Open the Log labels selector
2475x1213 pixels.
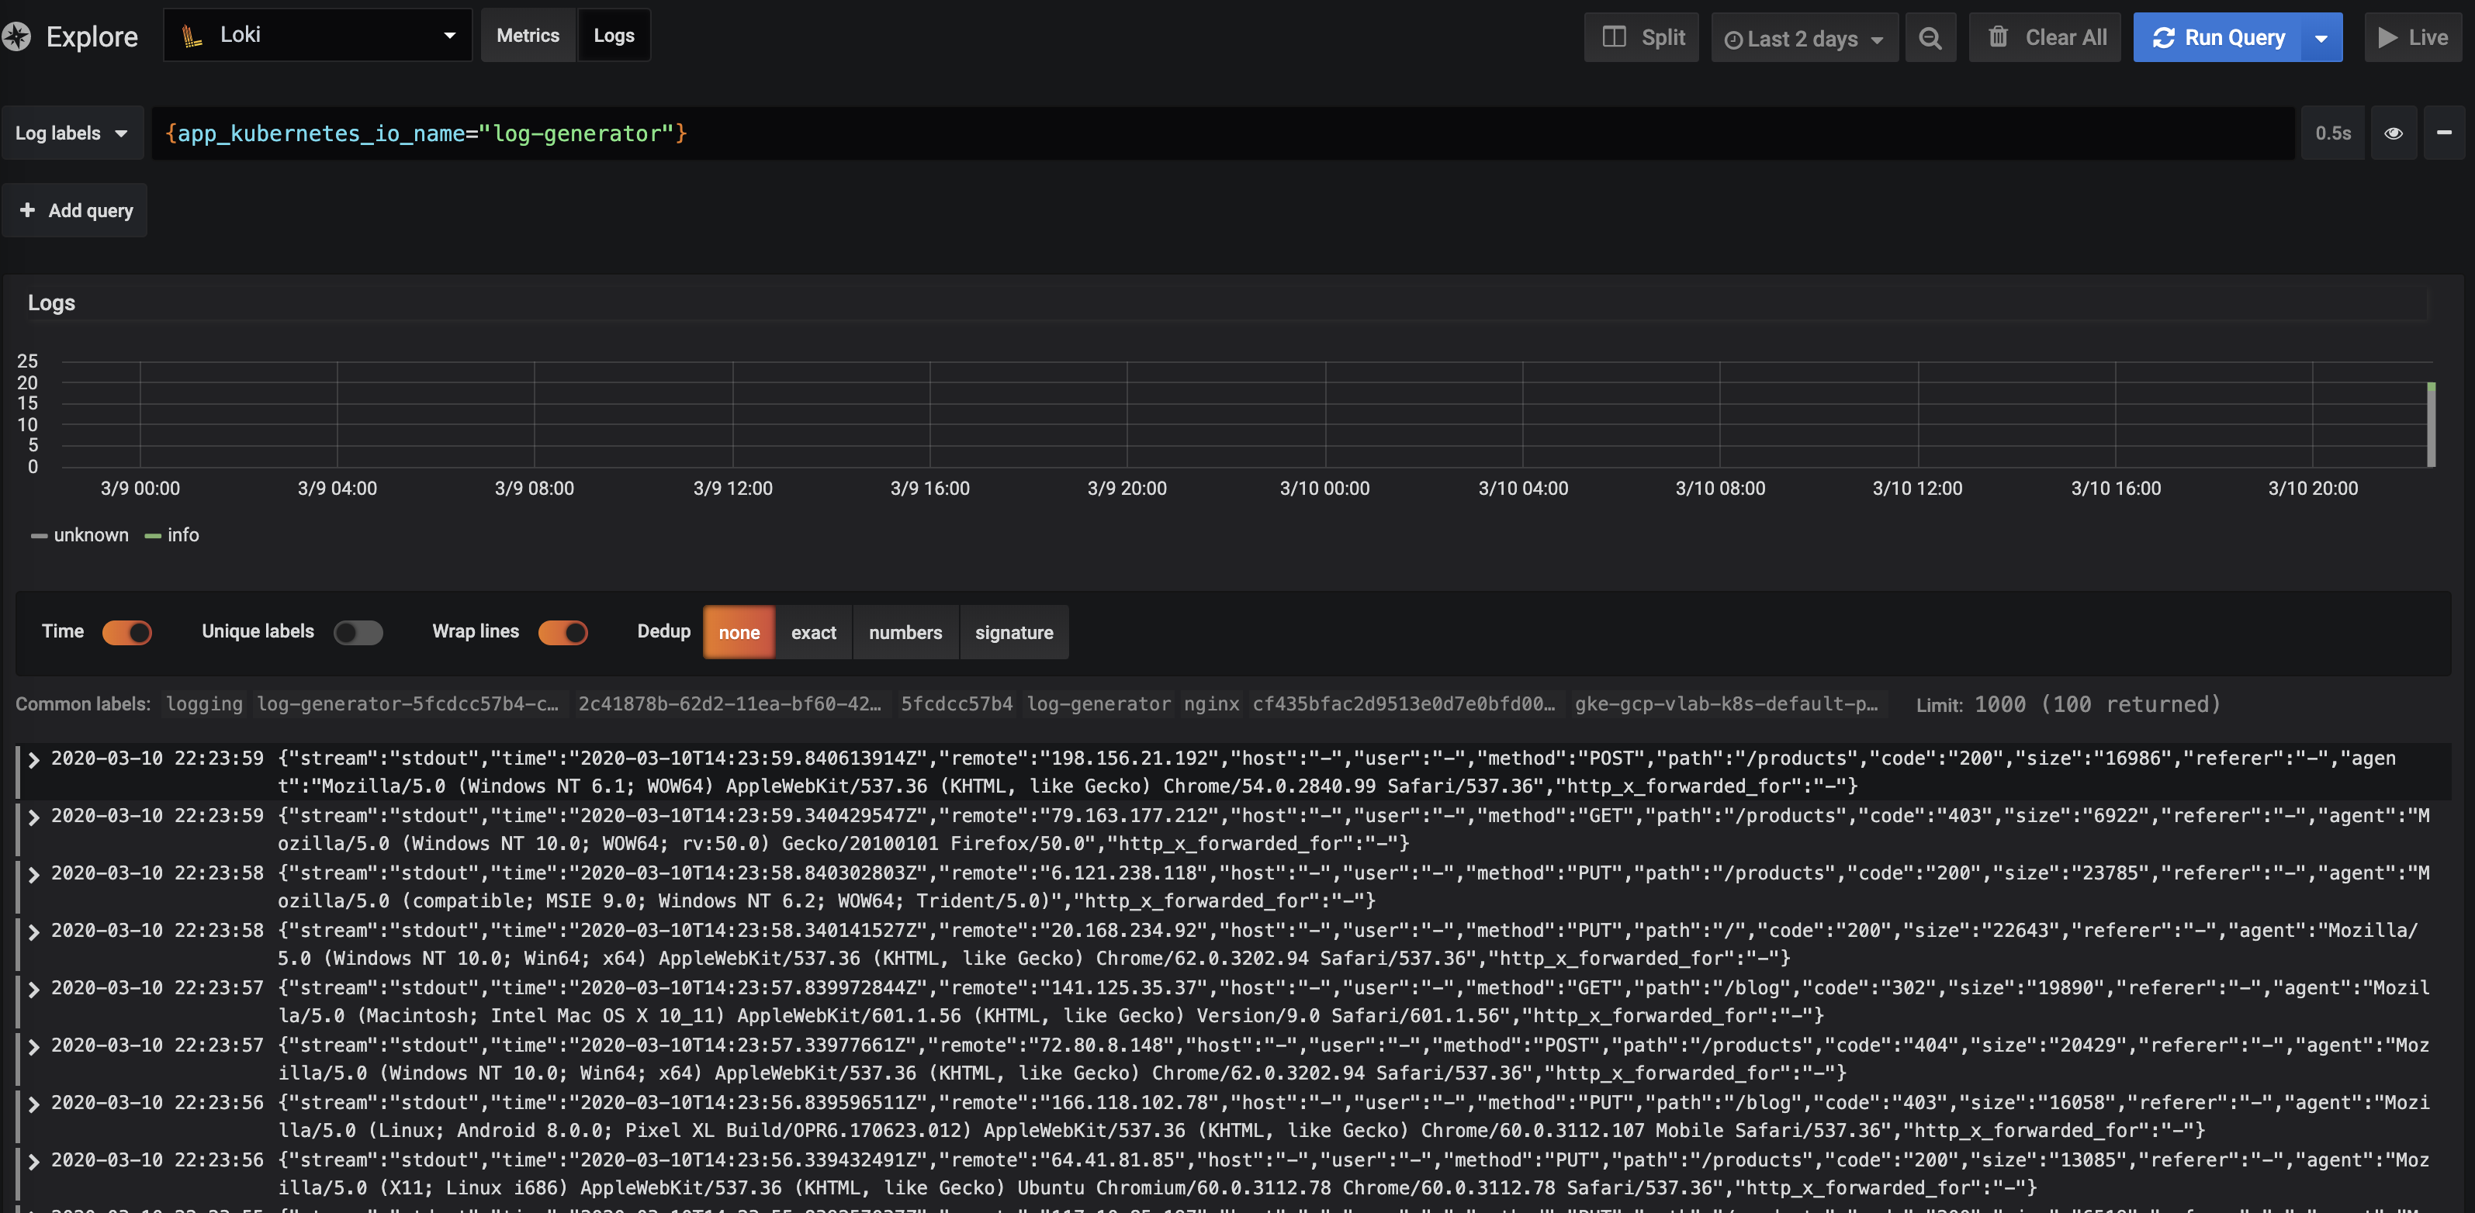click(72, 133)
